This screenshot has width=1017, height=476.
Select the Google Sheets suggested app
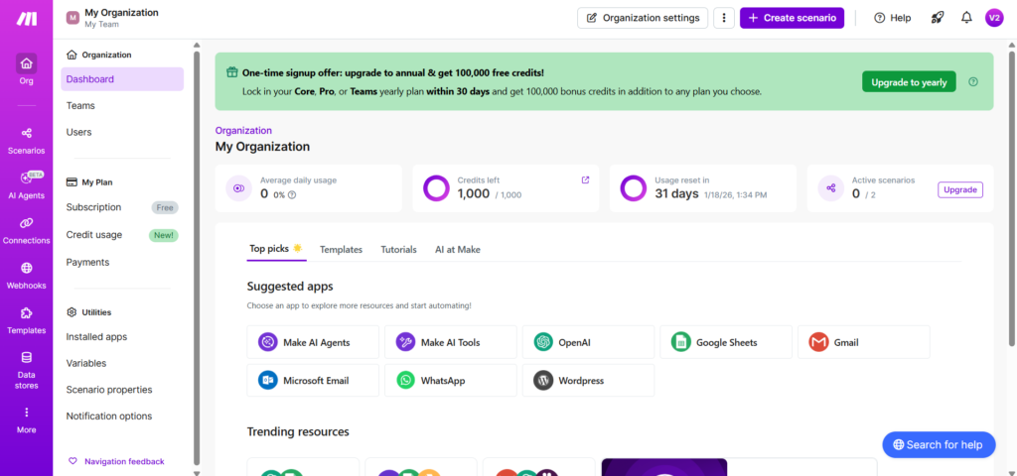725,342
